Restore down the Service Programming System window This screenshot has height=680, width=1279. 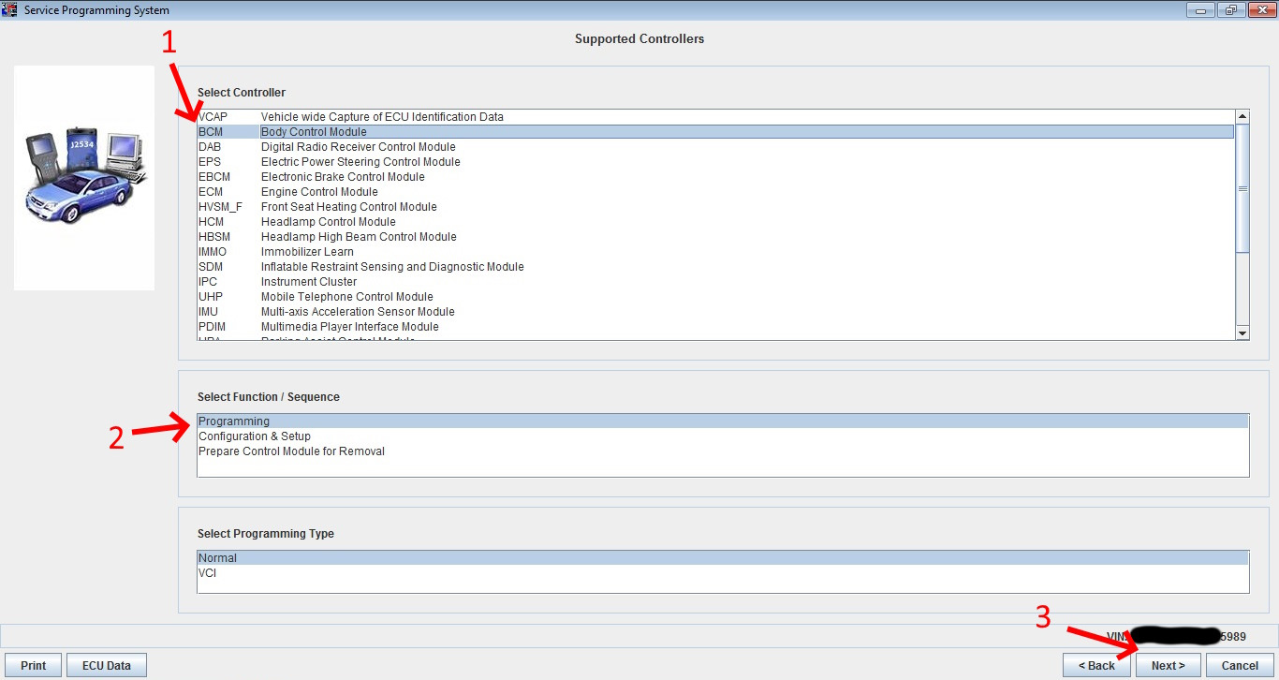pos(1229,10)
